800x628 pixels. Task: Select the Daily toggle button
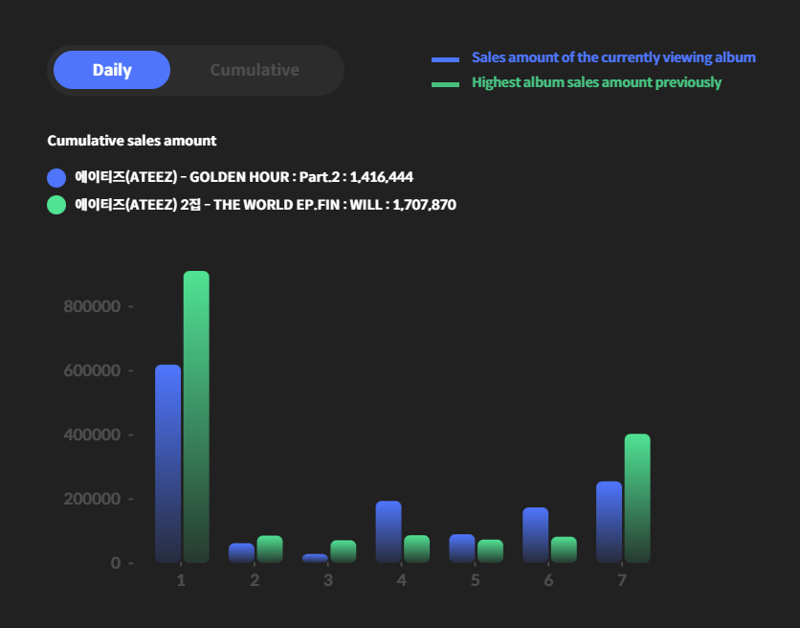(x=112, y=70)
